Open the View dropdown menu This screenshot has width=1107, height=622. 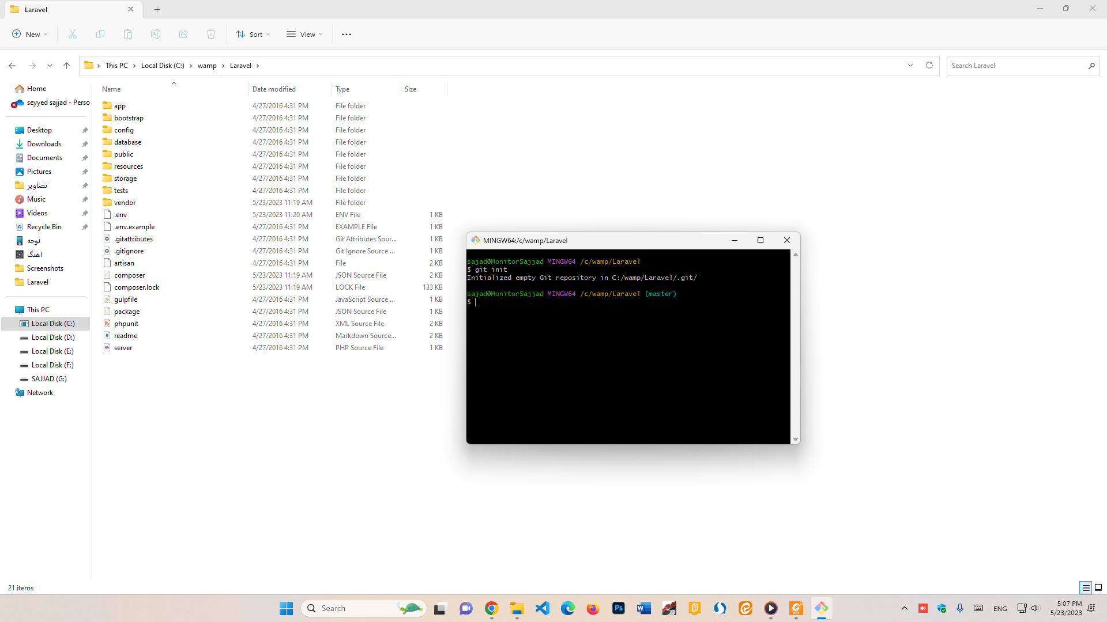(x=304, y=35)
